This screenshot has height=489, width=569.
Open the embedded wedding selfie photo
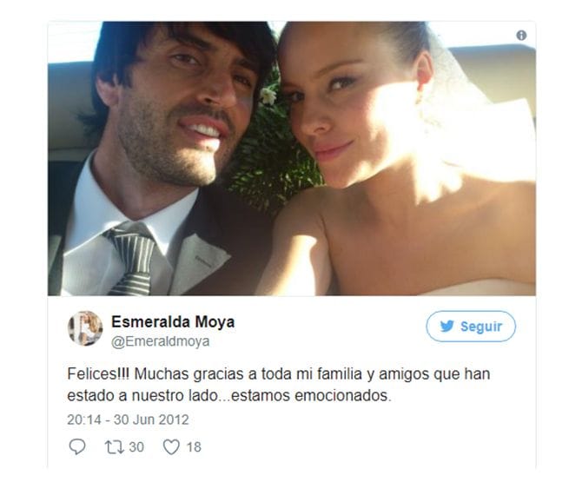[x=291, y=159]
